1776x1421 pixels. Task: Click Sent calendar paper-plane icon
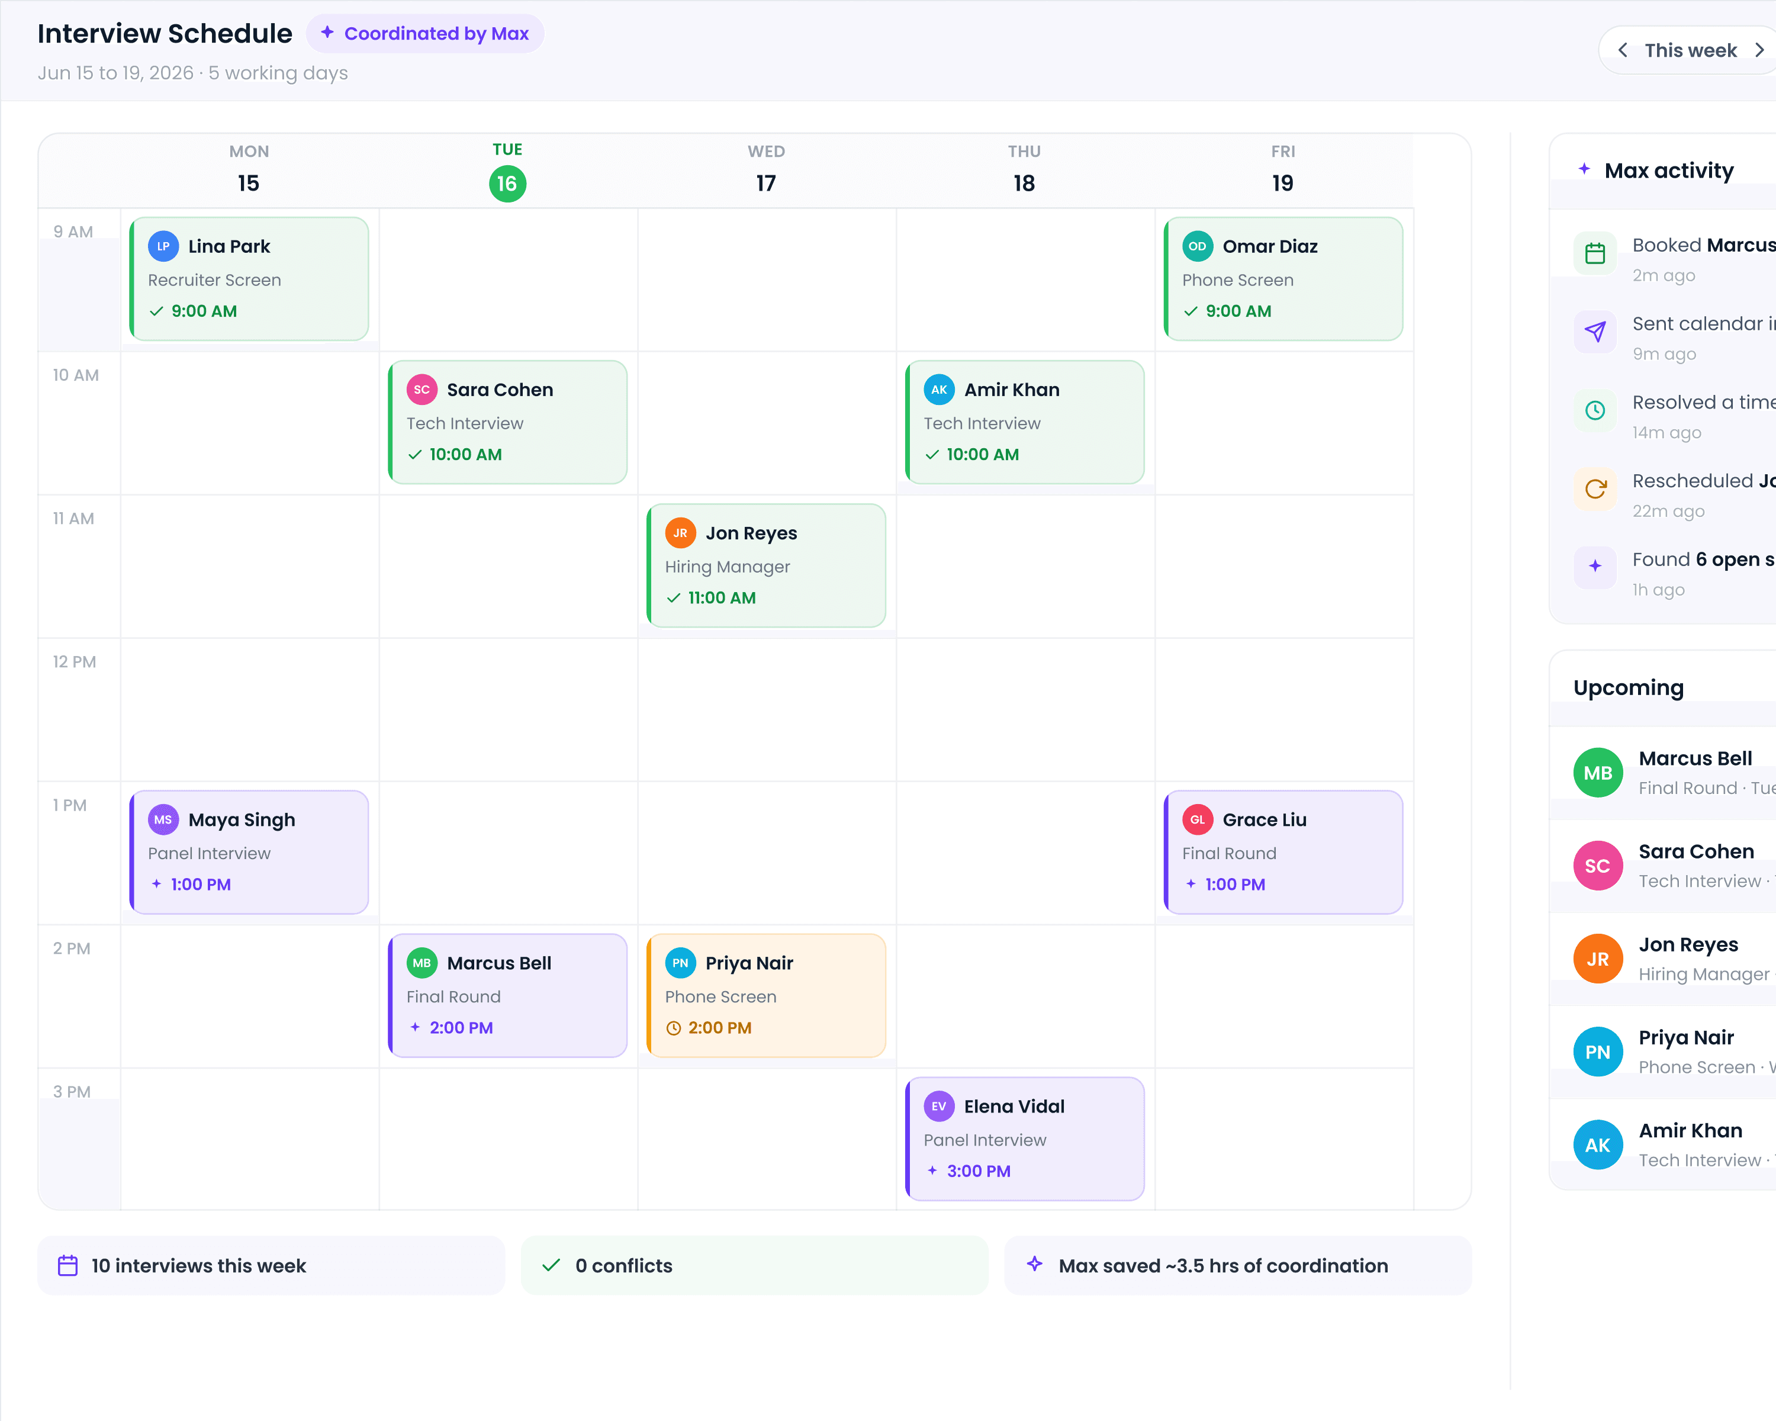(x=1595, y=332)
